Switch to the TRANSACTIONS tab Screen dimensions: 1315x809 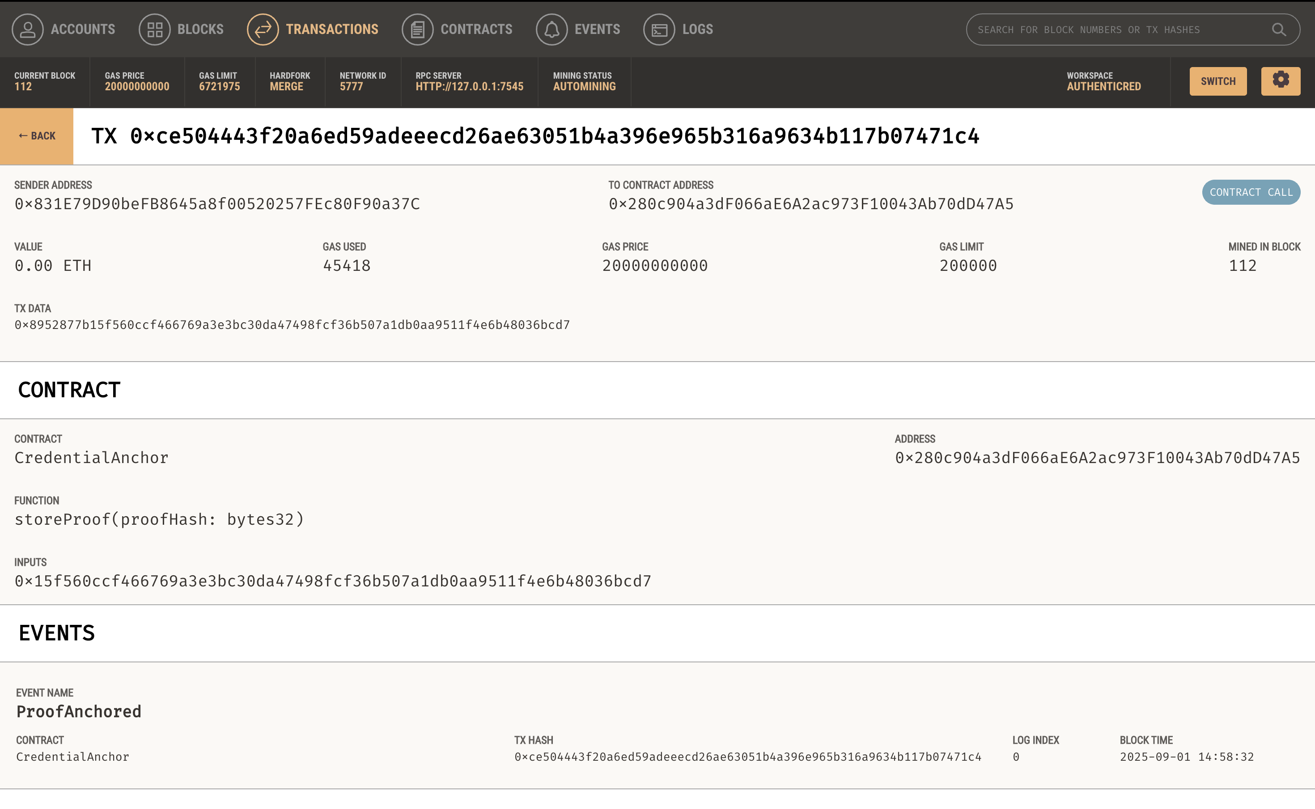[332, 29]
